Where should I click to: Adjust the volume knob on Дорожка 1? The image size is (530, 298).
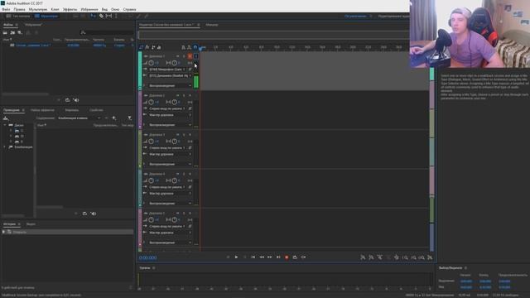151,63
